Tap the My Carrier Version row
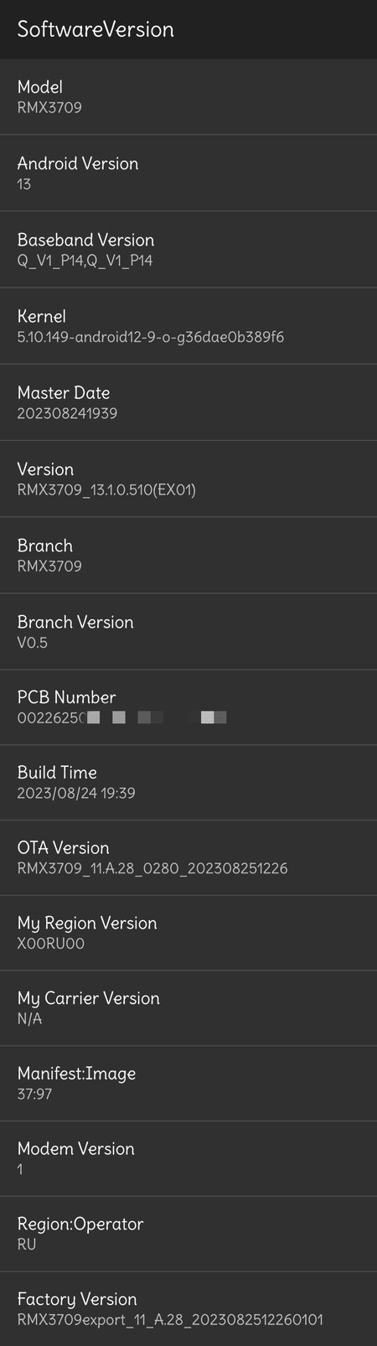This screenshot has height=1346, width=377. tap(188, 1007)
